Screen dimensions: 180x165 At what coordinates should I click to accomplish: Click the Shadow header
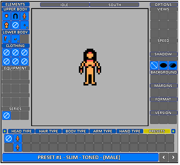click(x=164, y=54)
